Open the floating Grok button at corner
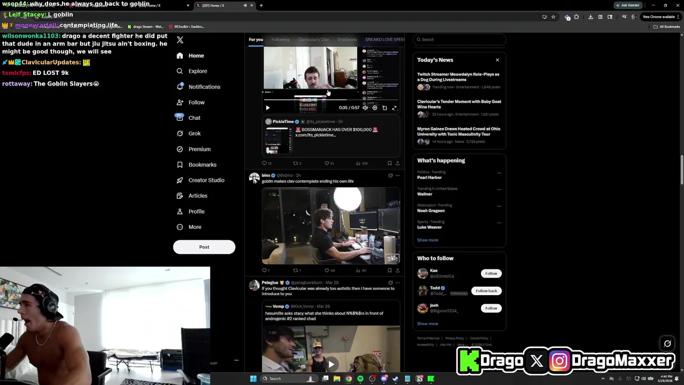684x385 pixels. pyautogui.click(x=667, y=344)
